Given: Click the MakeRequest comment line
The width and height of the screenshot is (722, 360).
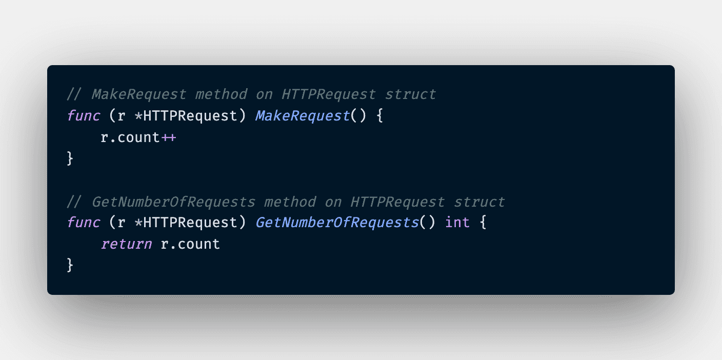Looking at the screenshot, I should click(x=251, y=94).
